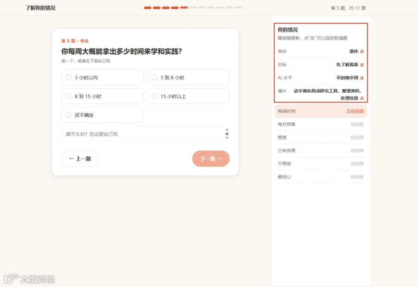Click "改" next to 身份 退休
The width and height of the screenshot is (418, 287).
point(362,51)
